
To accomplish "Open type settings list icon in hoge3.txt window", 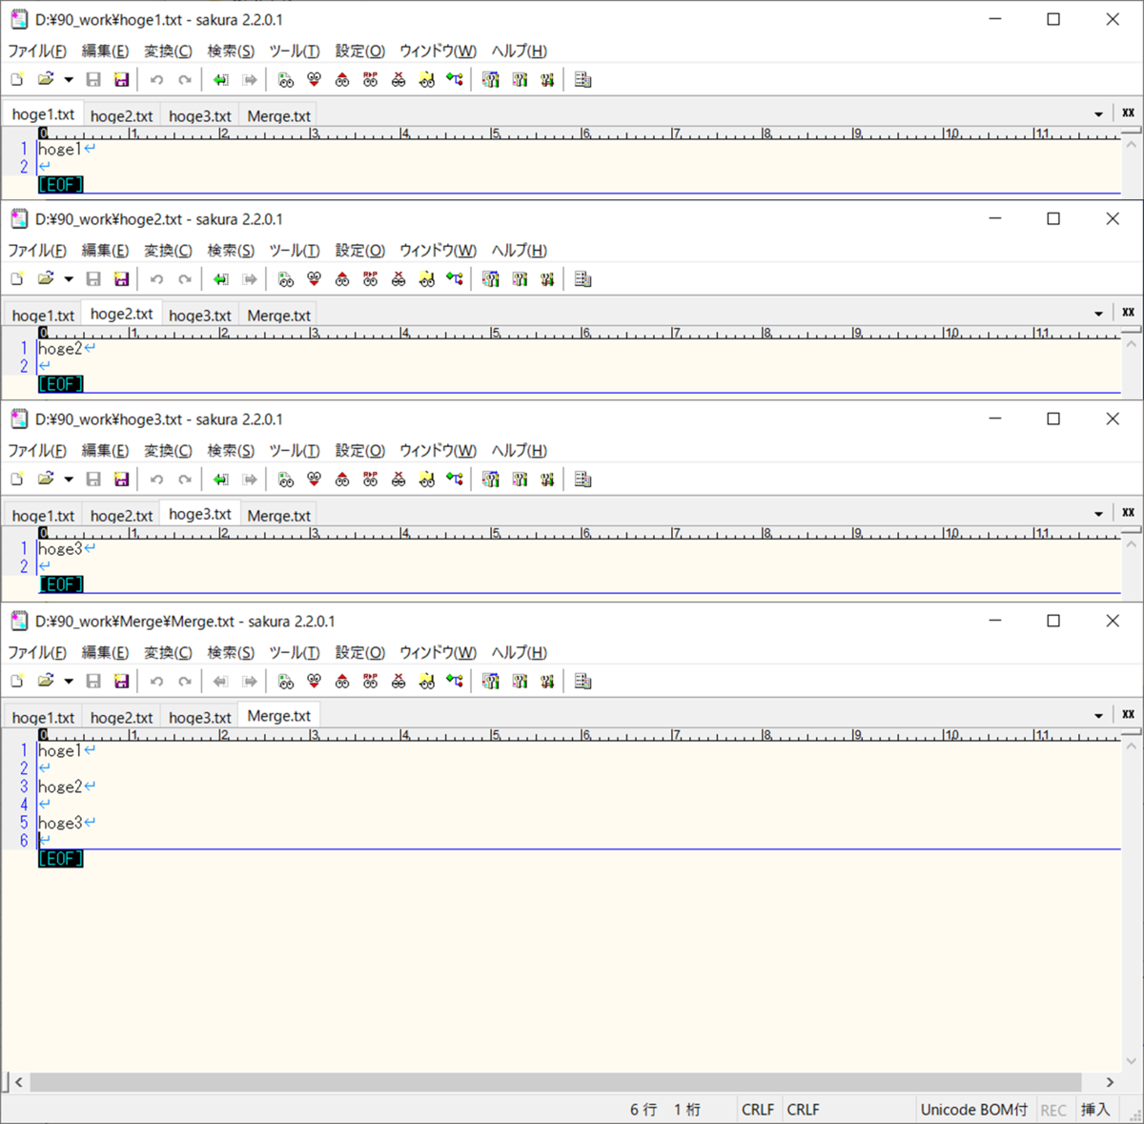I will coord(490,480).
